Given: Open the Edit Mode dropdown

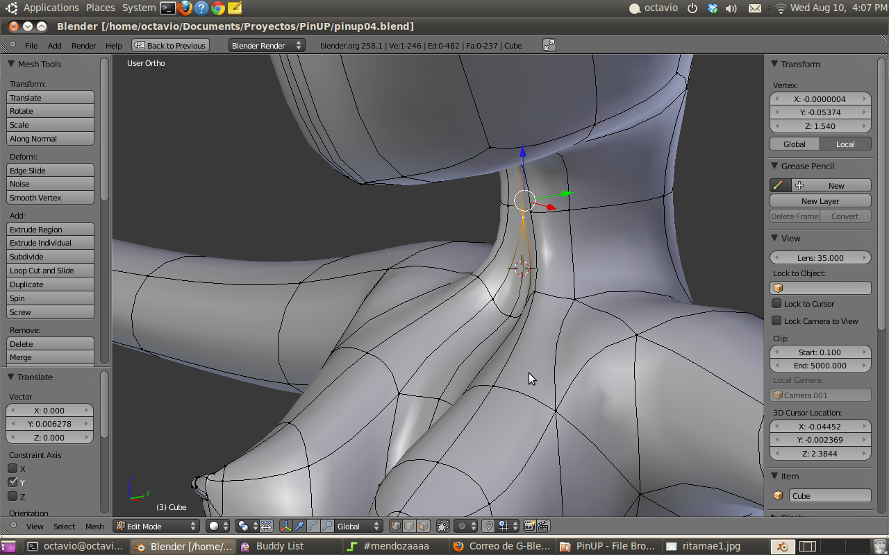Looking at the screenshot, I should (x=156, y=527).
